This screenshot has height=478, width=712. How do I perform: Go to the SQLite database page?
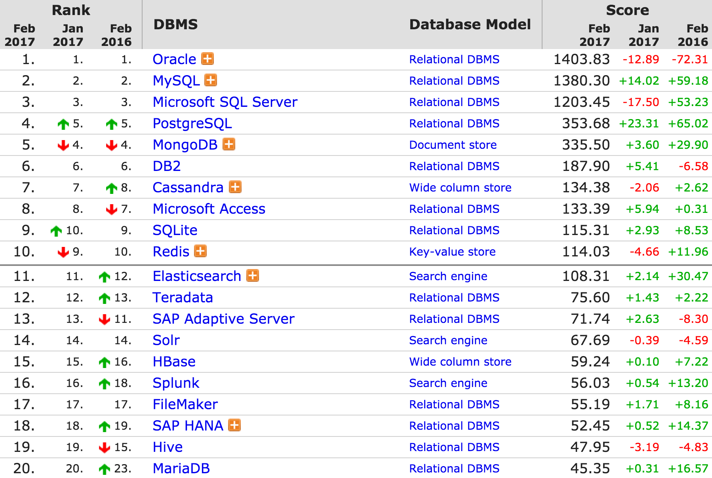tap(175, 230)
